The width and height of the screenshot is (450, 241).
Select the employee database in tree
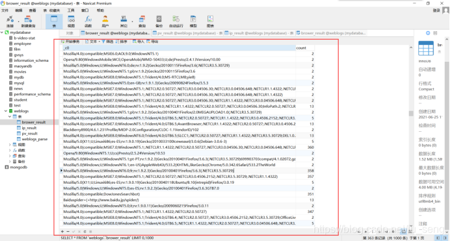22,44
